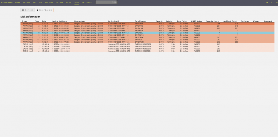
Task: Sort by the Load Cycle Count header
Action: 230,21
